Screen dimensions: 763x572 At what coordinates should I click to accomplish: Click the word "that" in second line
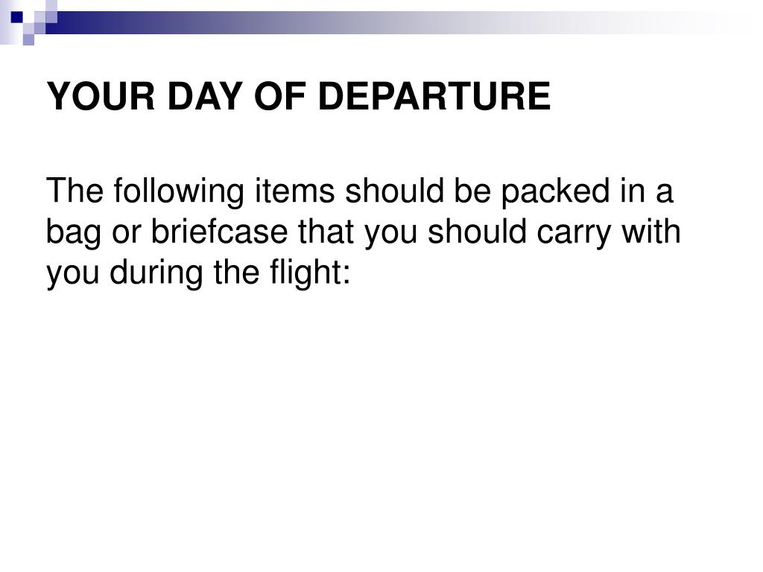[x=326, y=232]
